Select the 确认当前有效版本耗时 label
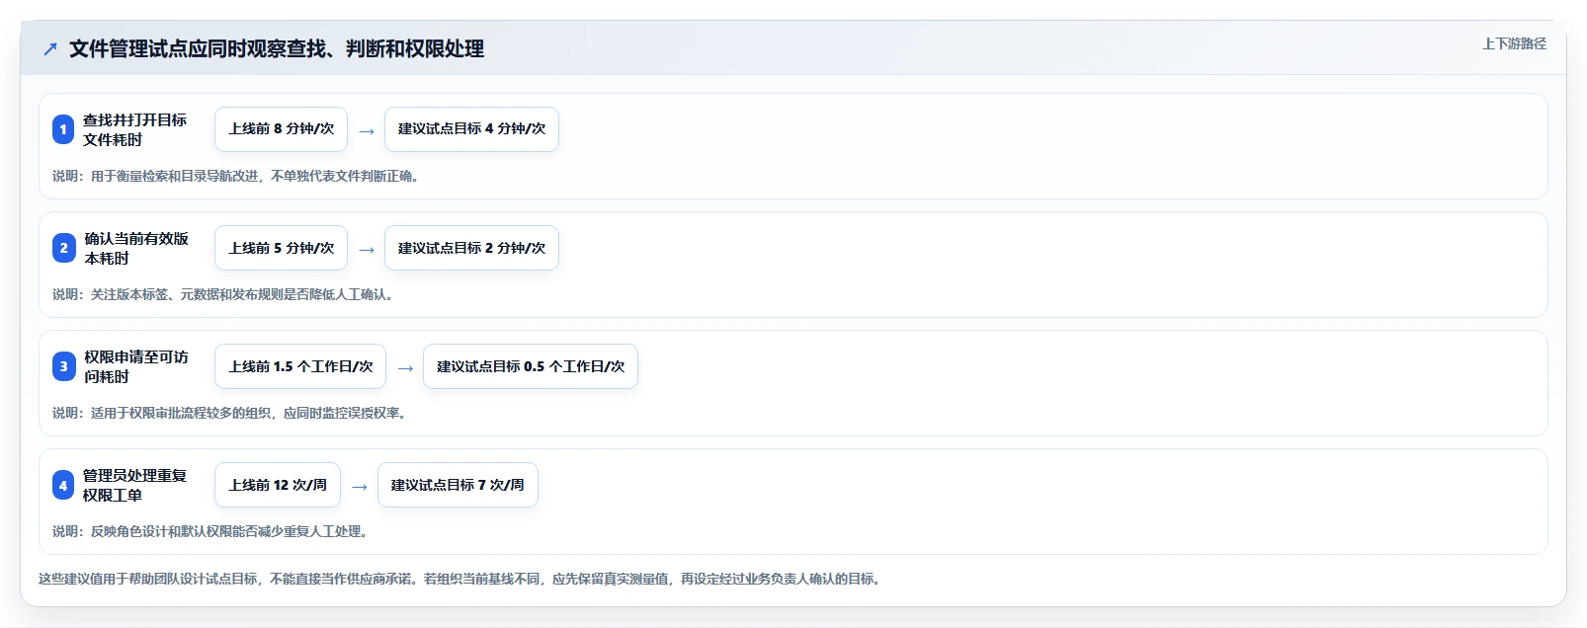1587x628 pixels. point(135,248)
